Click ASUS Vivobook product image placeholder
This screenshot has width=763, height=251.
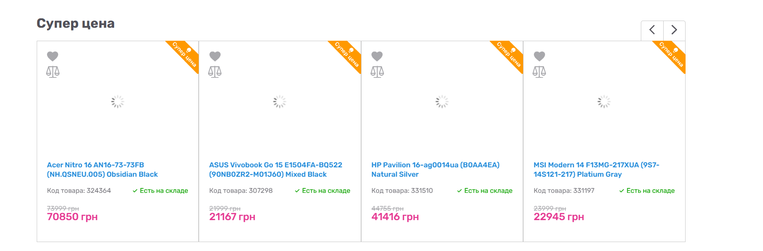tap(280, 102)
